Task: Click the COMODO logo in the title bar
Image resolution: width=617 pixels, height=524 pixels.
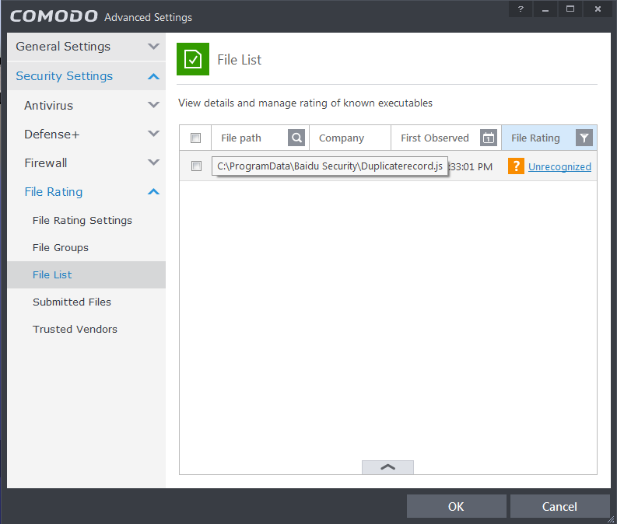Action: (x=54, y=16)
